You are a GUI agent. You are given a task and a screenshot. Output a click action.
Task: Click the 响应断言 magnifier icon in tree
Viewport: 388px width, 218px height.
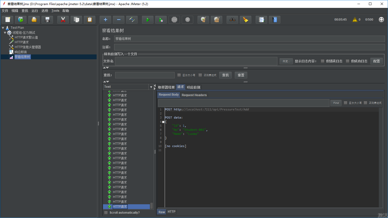pos(11,52)
